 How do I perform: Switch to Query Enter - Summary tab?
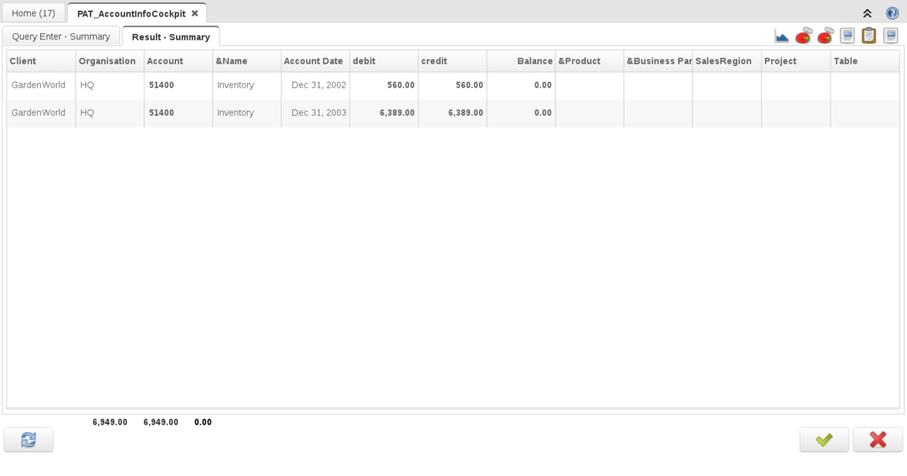pyautogui.click(x=61, y=36)
